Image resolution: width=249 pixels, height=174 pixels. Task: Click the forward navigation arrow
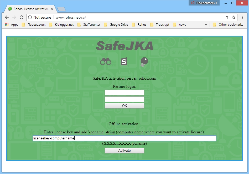point(14,17)
